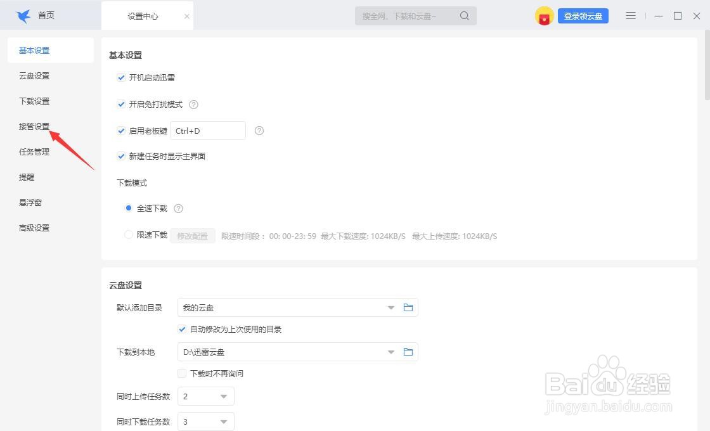The width and height of the screenshot is (710, 431).
Task: Open the hamburger main menu icon
Action: click(631, 16)
